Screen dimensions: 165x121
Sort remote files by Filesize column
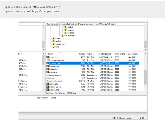(80, 54)
